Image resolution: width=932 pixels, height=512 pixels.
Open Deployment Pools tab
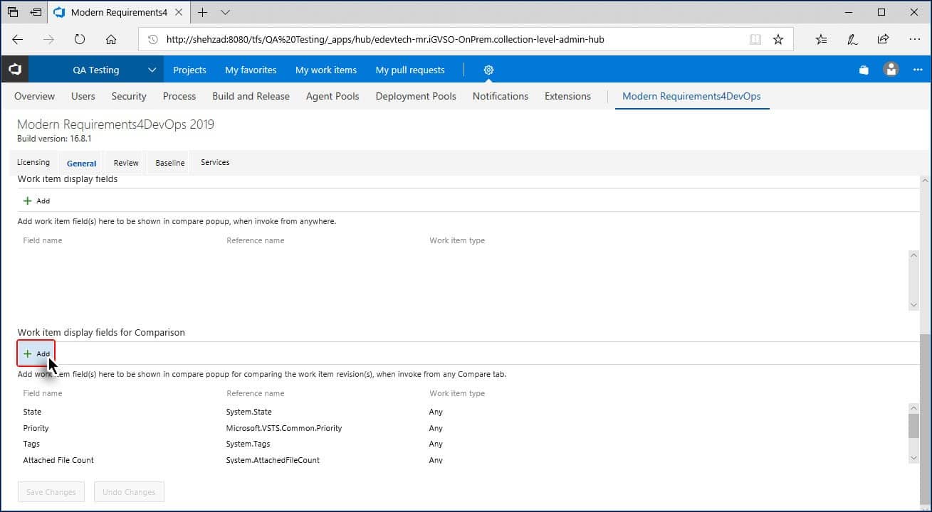pyautogui.click(x=416, y=96)
